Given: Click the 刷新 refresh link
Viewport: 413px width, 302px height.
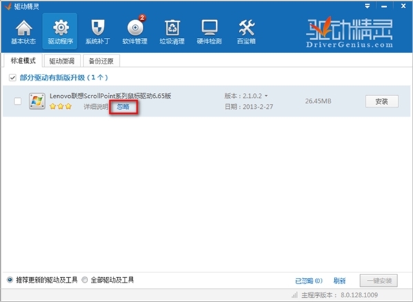Looking at the screenshot, I should click(x=339, y=281).
